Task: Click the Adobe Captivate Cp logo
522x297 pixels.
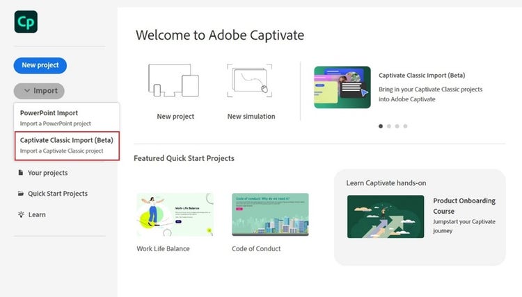Action: 26,22
